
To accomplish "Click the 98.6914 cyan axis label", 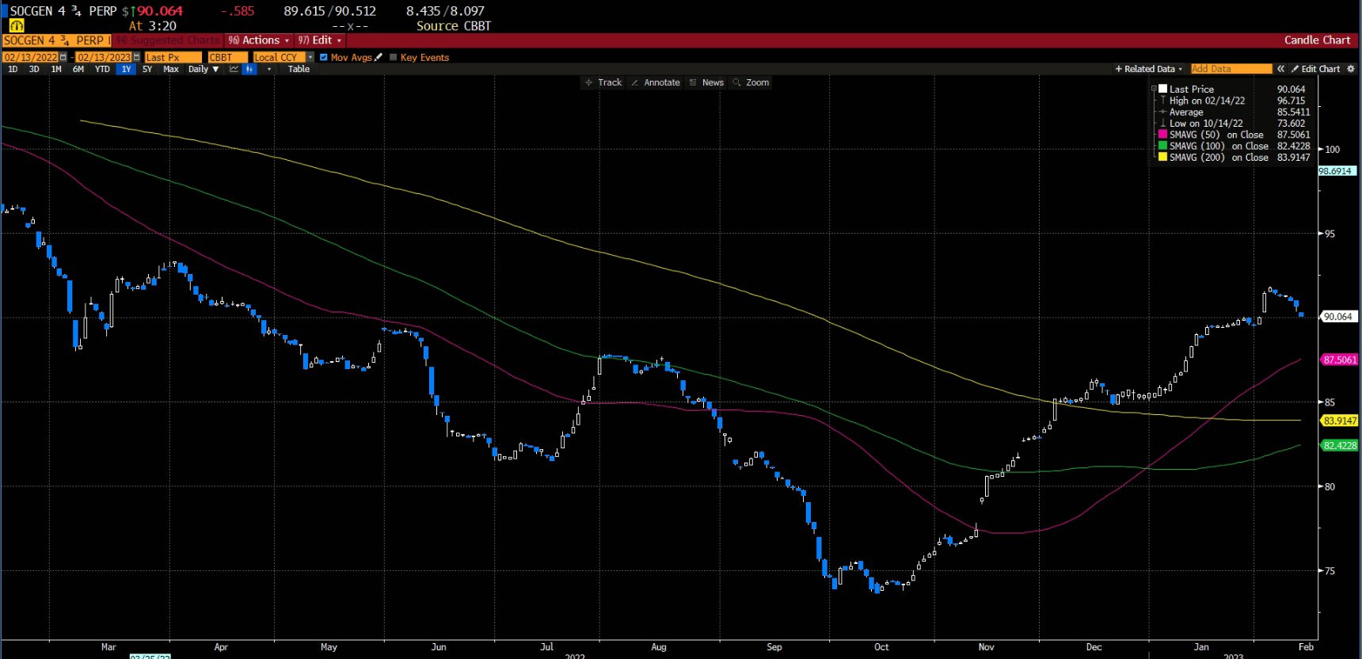I will 1337,171.
